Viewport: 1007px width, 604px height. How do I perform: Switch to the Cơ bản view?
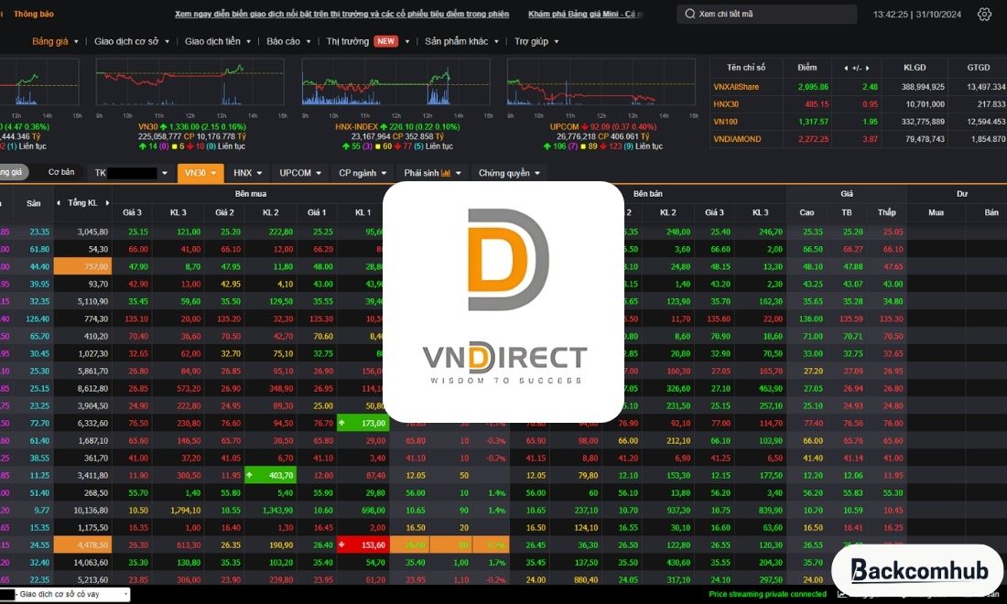[x=61, y=172]
